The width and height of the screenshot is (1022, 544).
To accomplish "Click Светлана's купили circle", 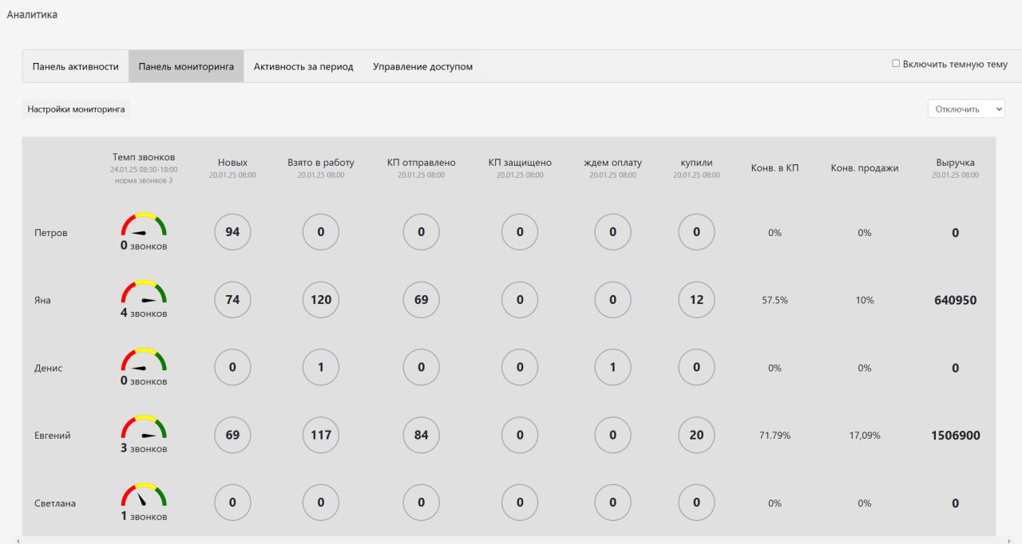I will [x=696, y=503].
